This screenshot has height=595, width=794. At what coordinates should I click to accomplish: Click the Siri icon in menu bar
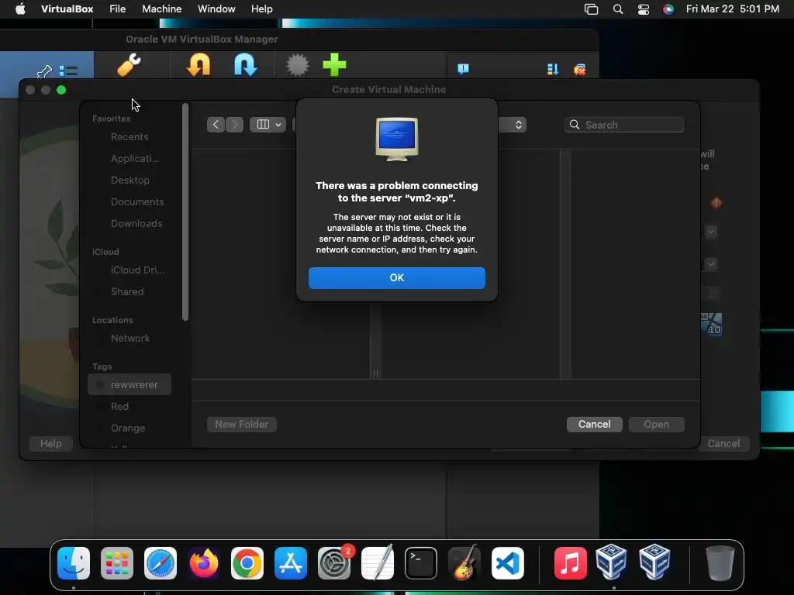tap(668, 9)
